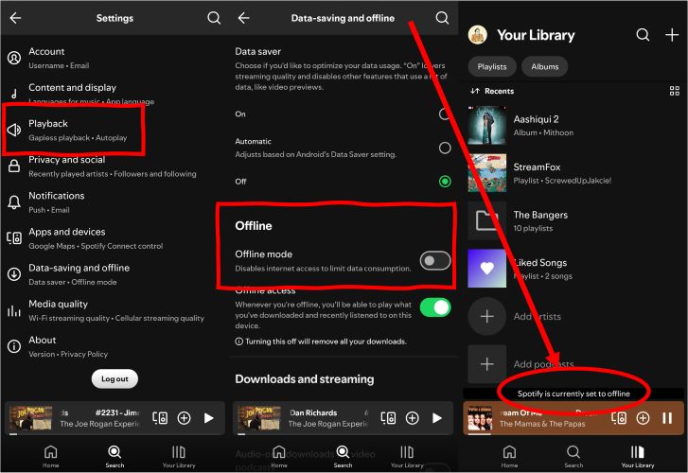
Task: Search within Your Library using magnifier icon
Action: [643, 35]
